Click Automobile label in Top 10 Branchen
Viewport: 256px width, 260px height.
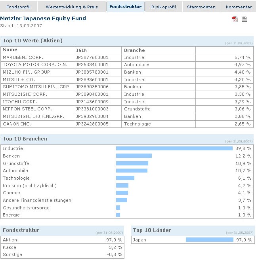pos(15,171)
